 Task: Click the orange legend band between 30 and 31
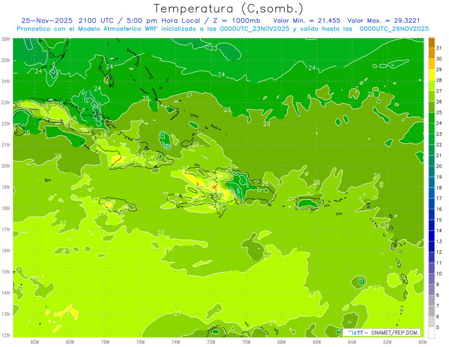click(x=431, y=54)
